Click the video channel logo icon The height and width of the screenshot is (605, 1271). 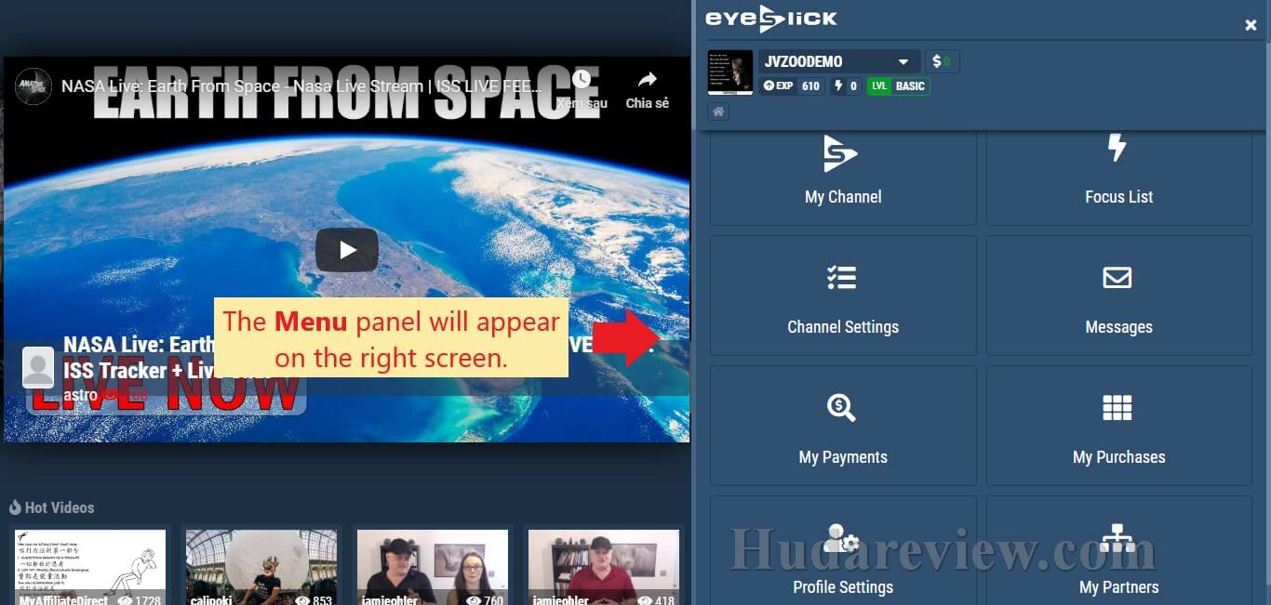pos(34,86)
